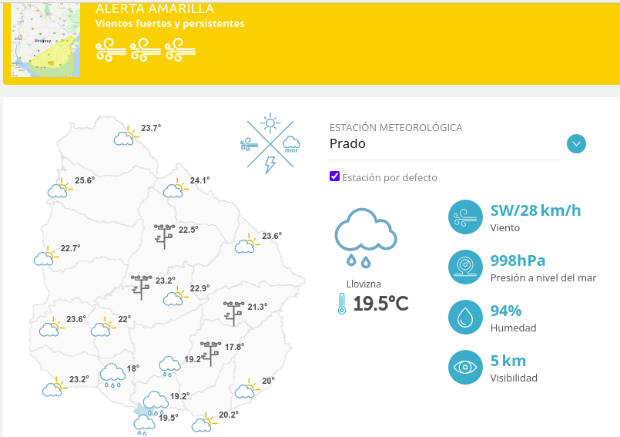
Task: Click the Llovizna drizzle cloud icon
Action: (x=366, y=238)
